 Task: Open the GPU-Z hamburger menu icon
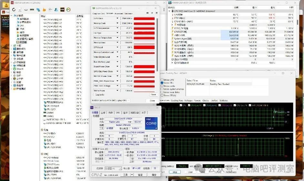point(157,13)
